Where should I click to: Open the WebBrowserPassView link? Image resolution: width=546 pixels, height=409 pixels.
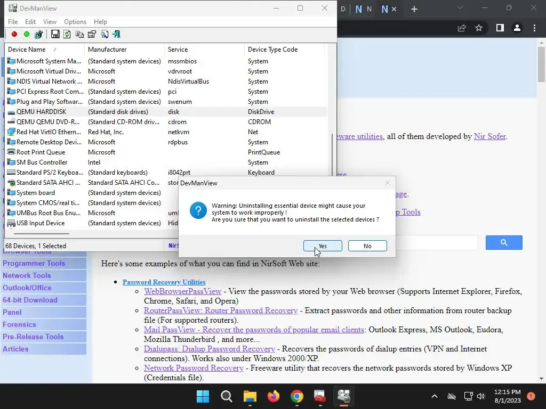pos(183,291)
